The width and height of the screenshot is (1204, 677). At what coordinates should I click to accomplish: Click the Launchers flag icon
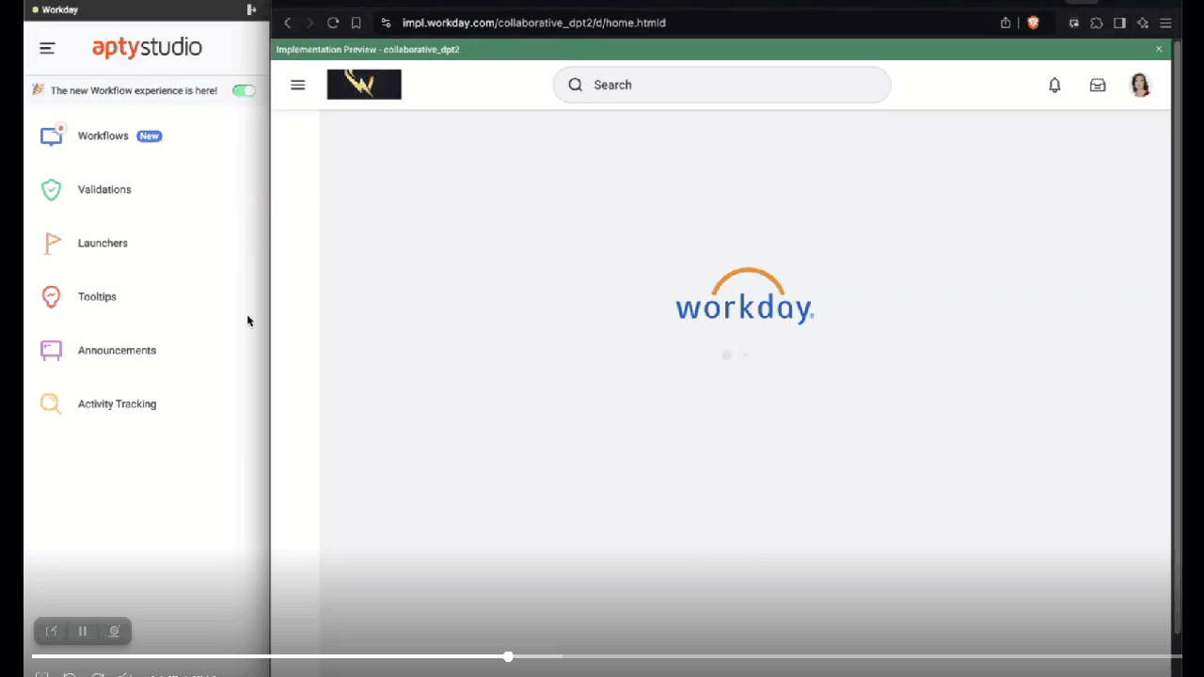tap(52, 244)
